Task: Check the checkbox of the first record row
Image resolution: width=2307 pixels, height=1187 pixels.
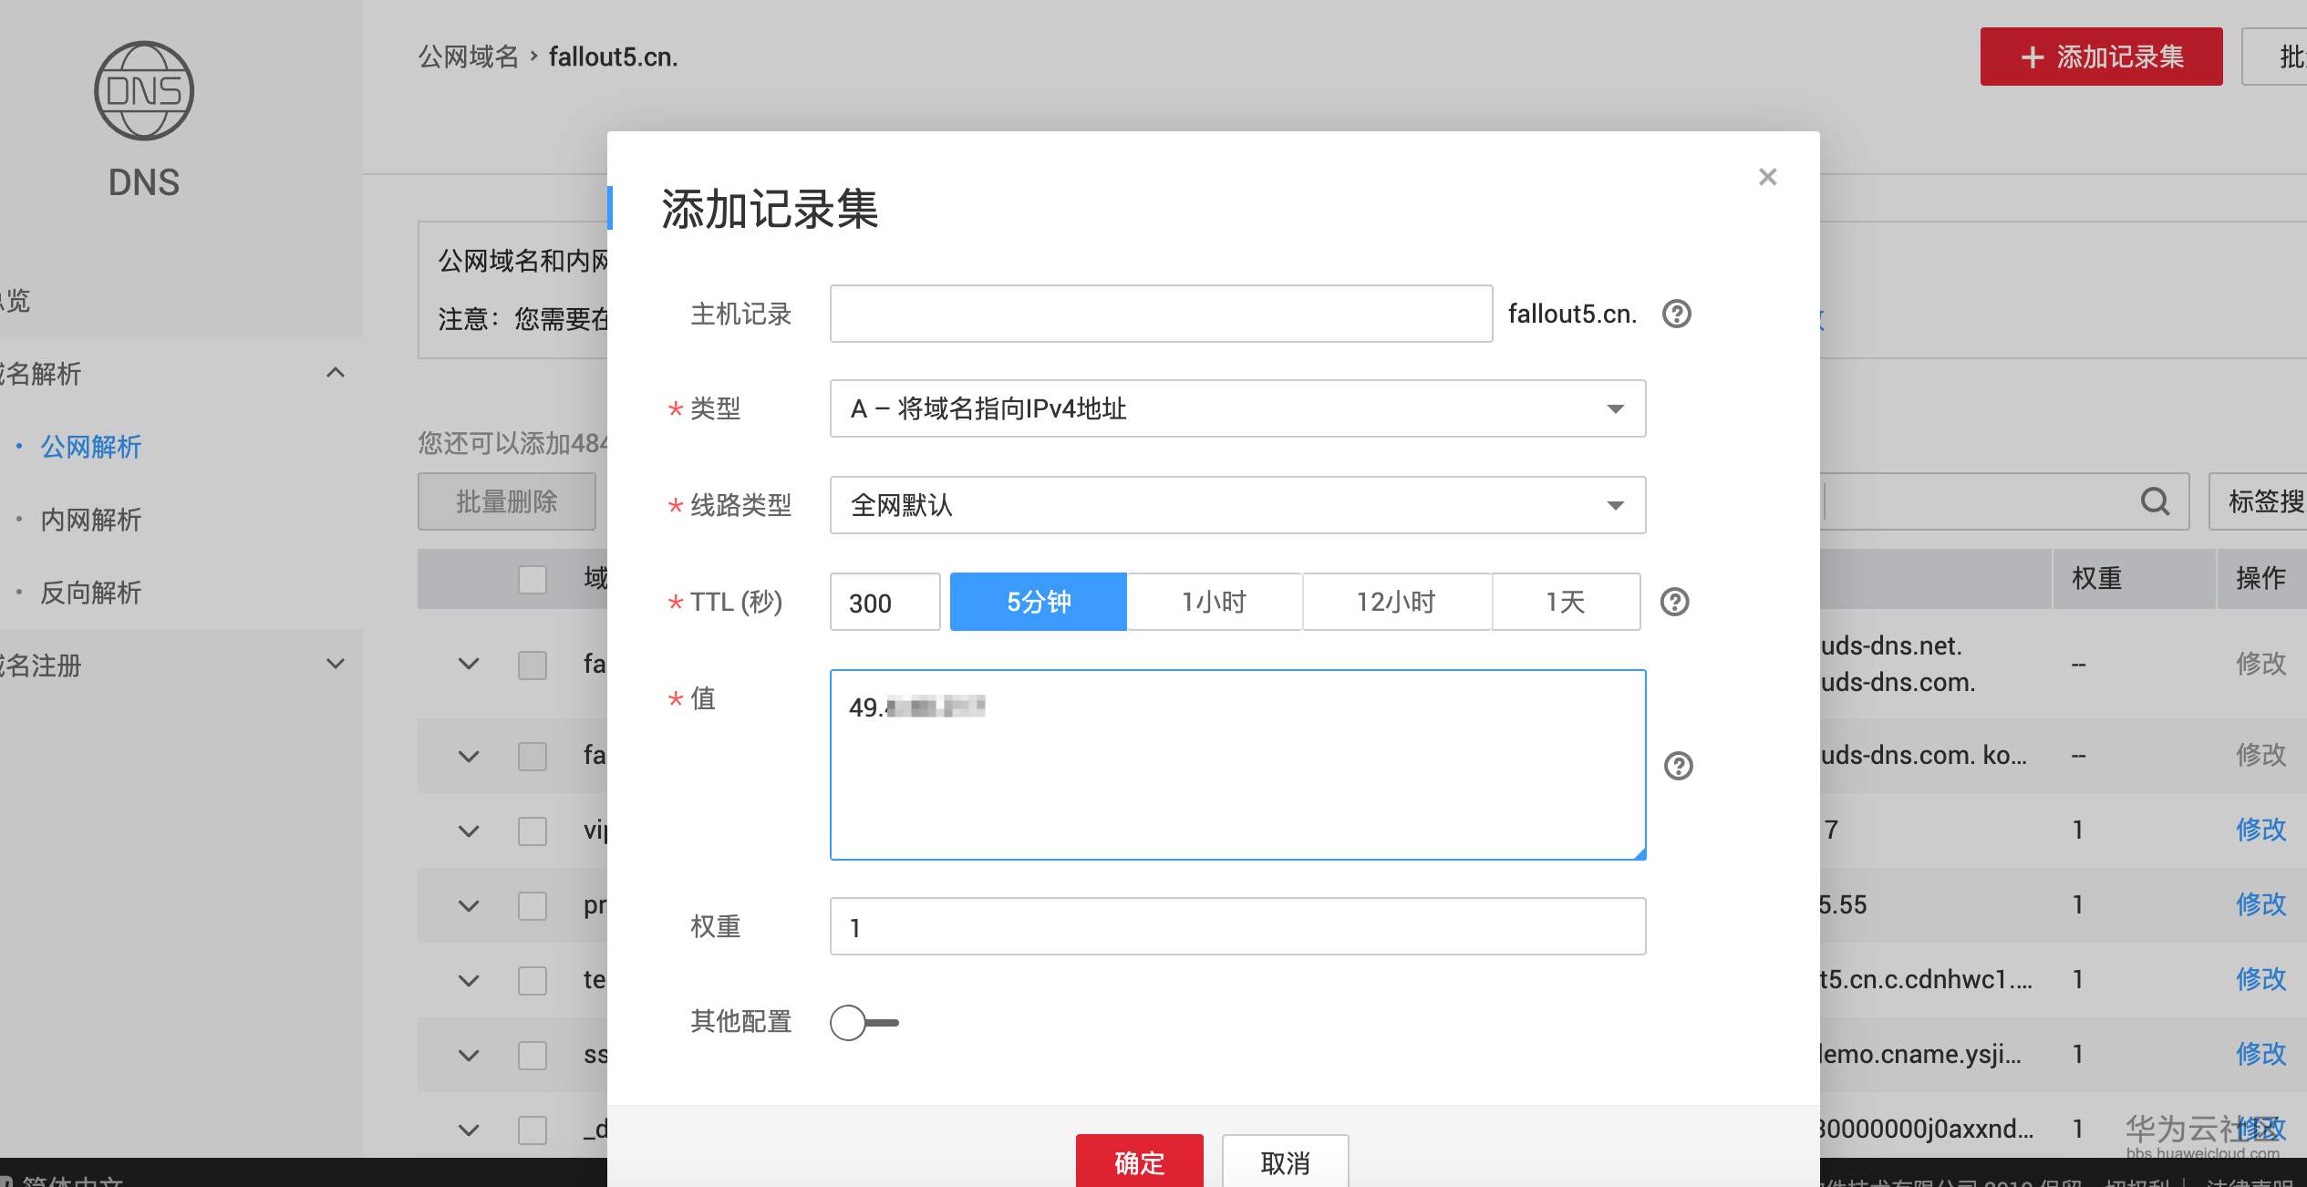Action: click(533, 665)
